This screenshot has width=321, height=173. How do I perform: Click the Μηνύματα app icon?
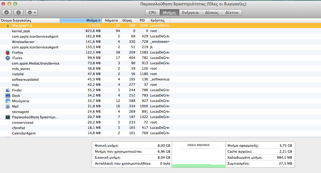pos(8,101)
